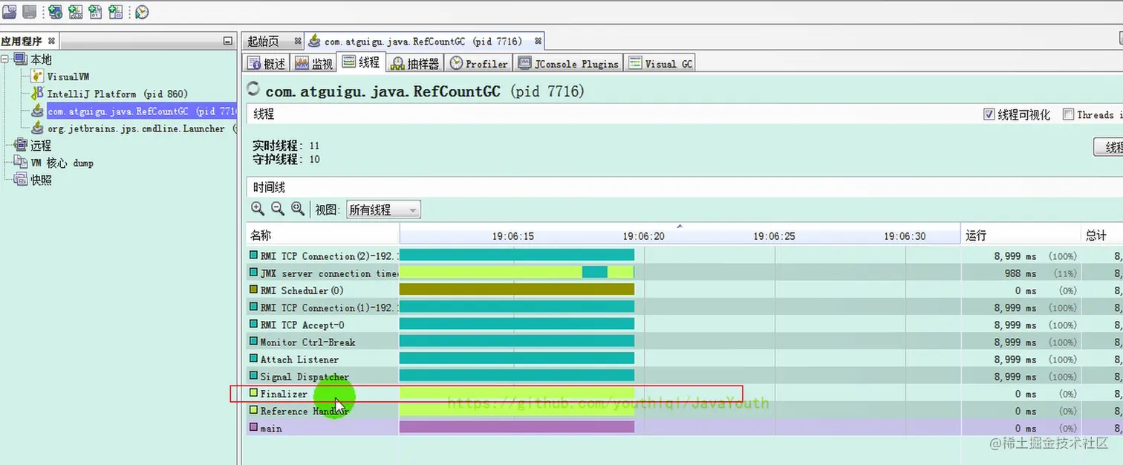Open the 概述 tab
1123x465 pixels.
(267, 63)
